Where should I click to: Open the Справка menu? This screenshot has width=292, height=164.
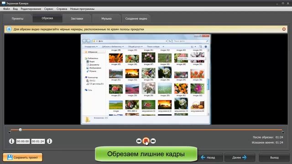[x=62, y=9]
